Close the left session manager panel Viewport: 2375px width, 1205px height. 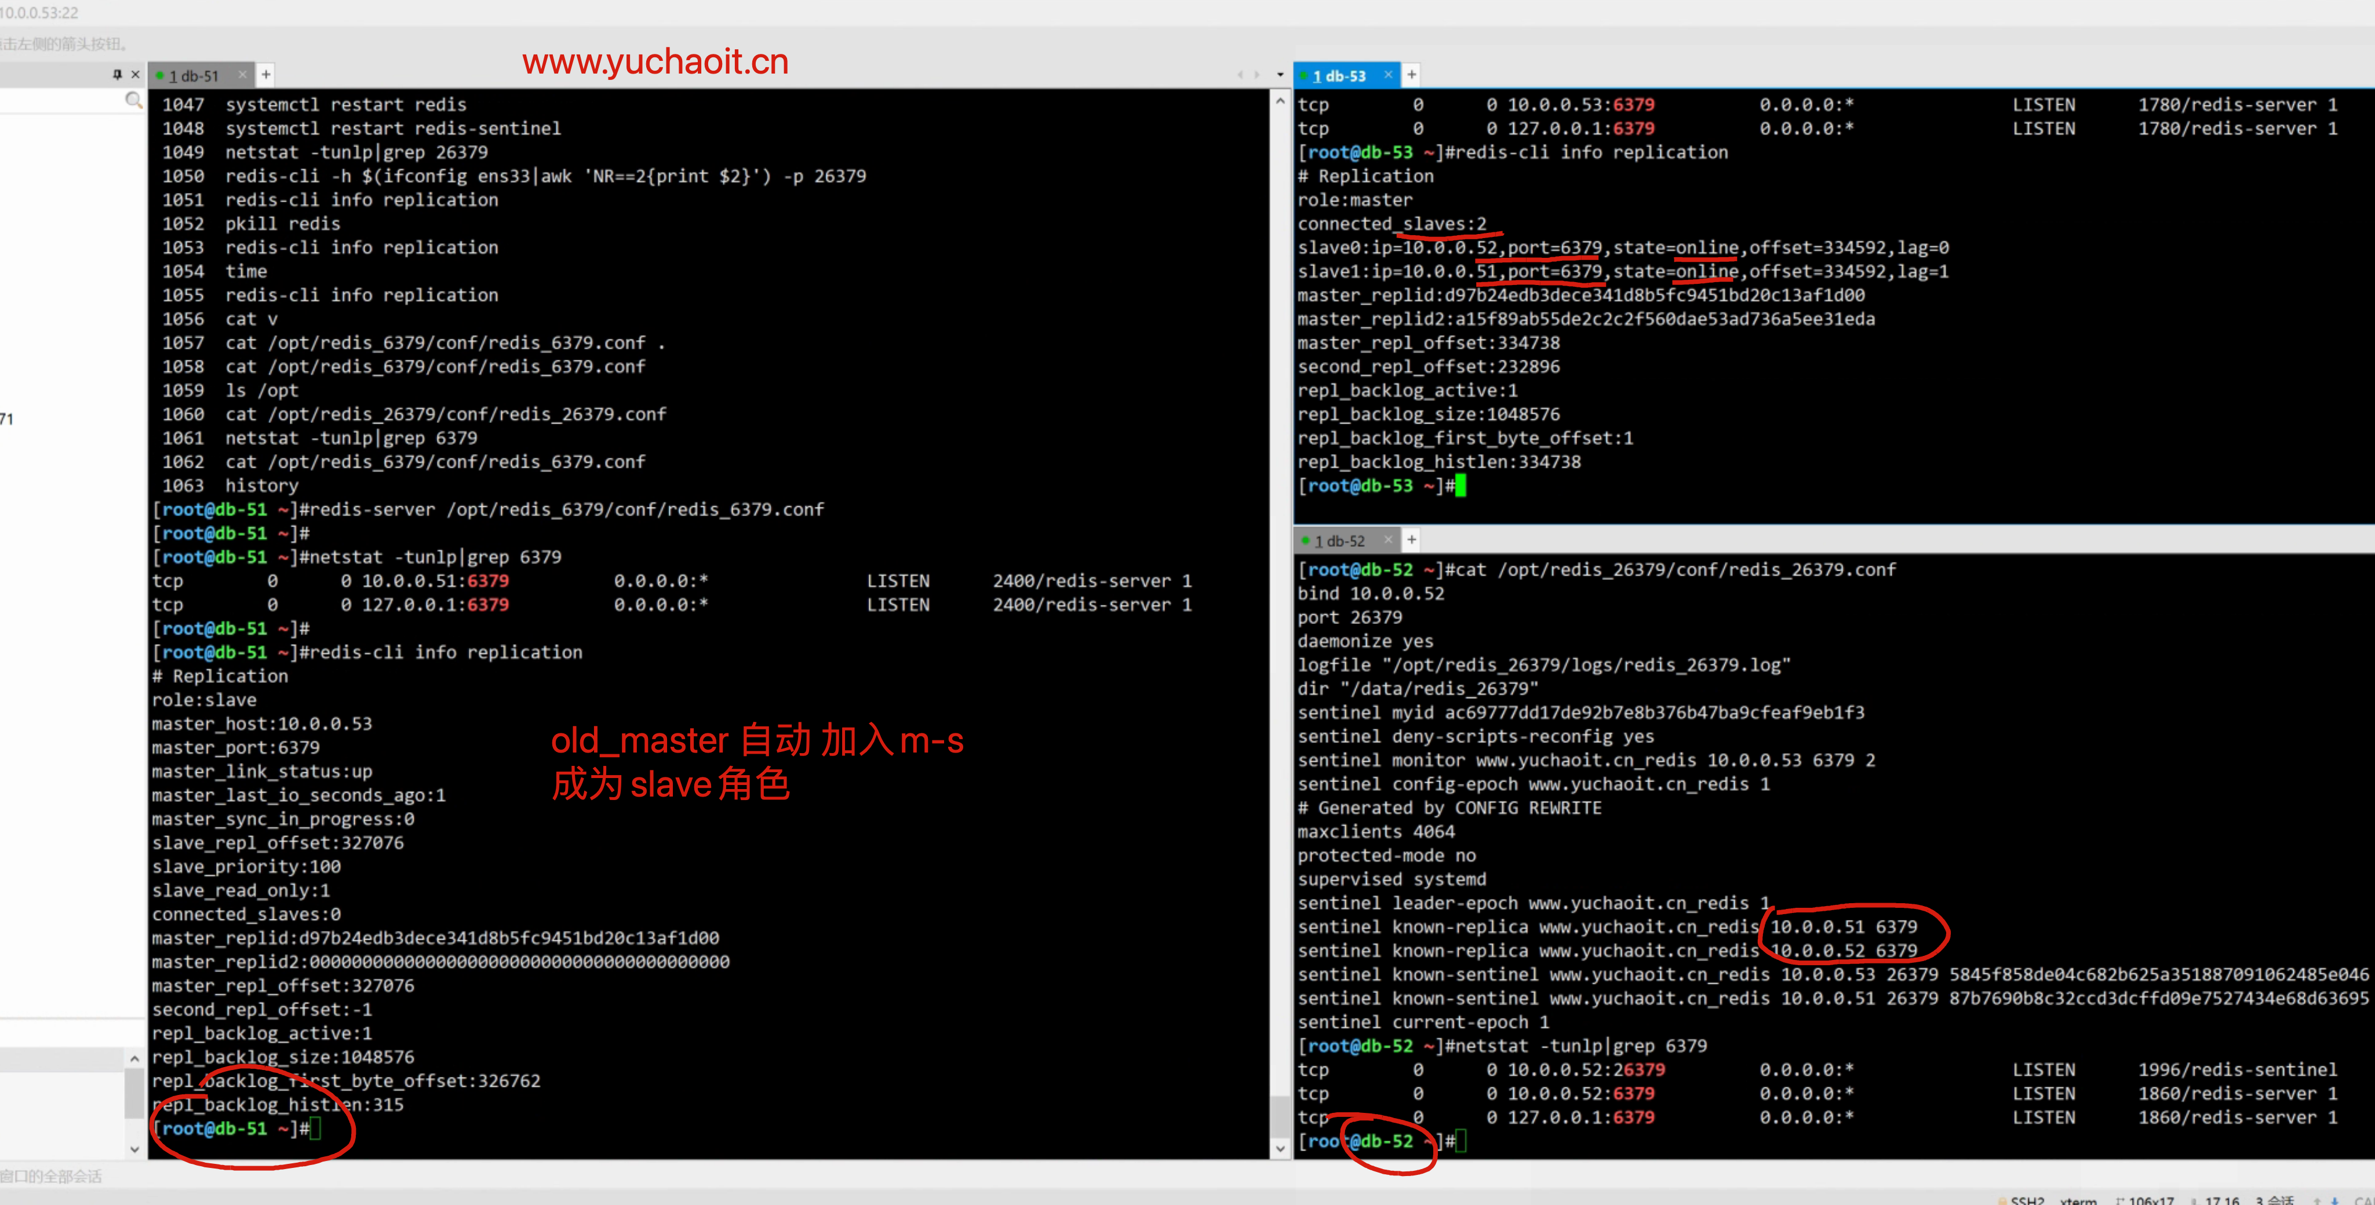(x=136, y=75)
